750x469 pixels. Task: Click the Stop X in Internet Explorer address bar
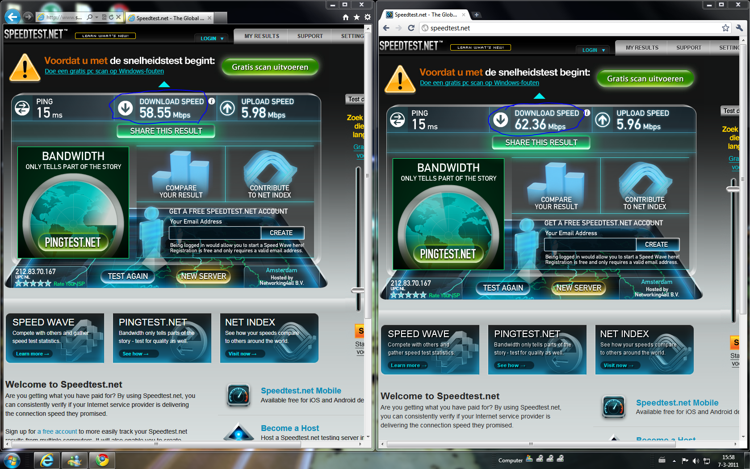click(x=118, y=17)
